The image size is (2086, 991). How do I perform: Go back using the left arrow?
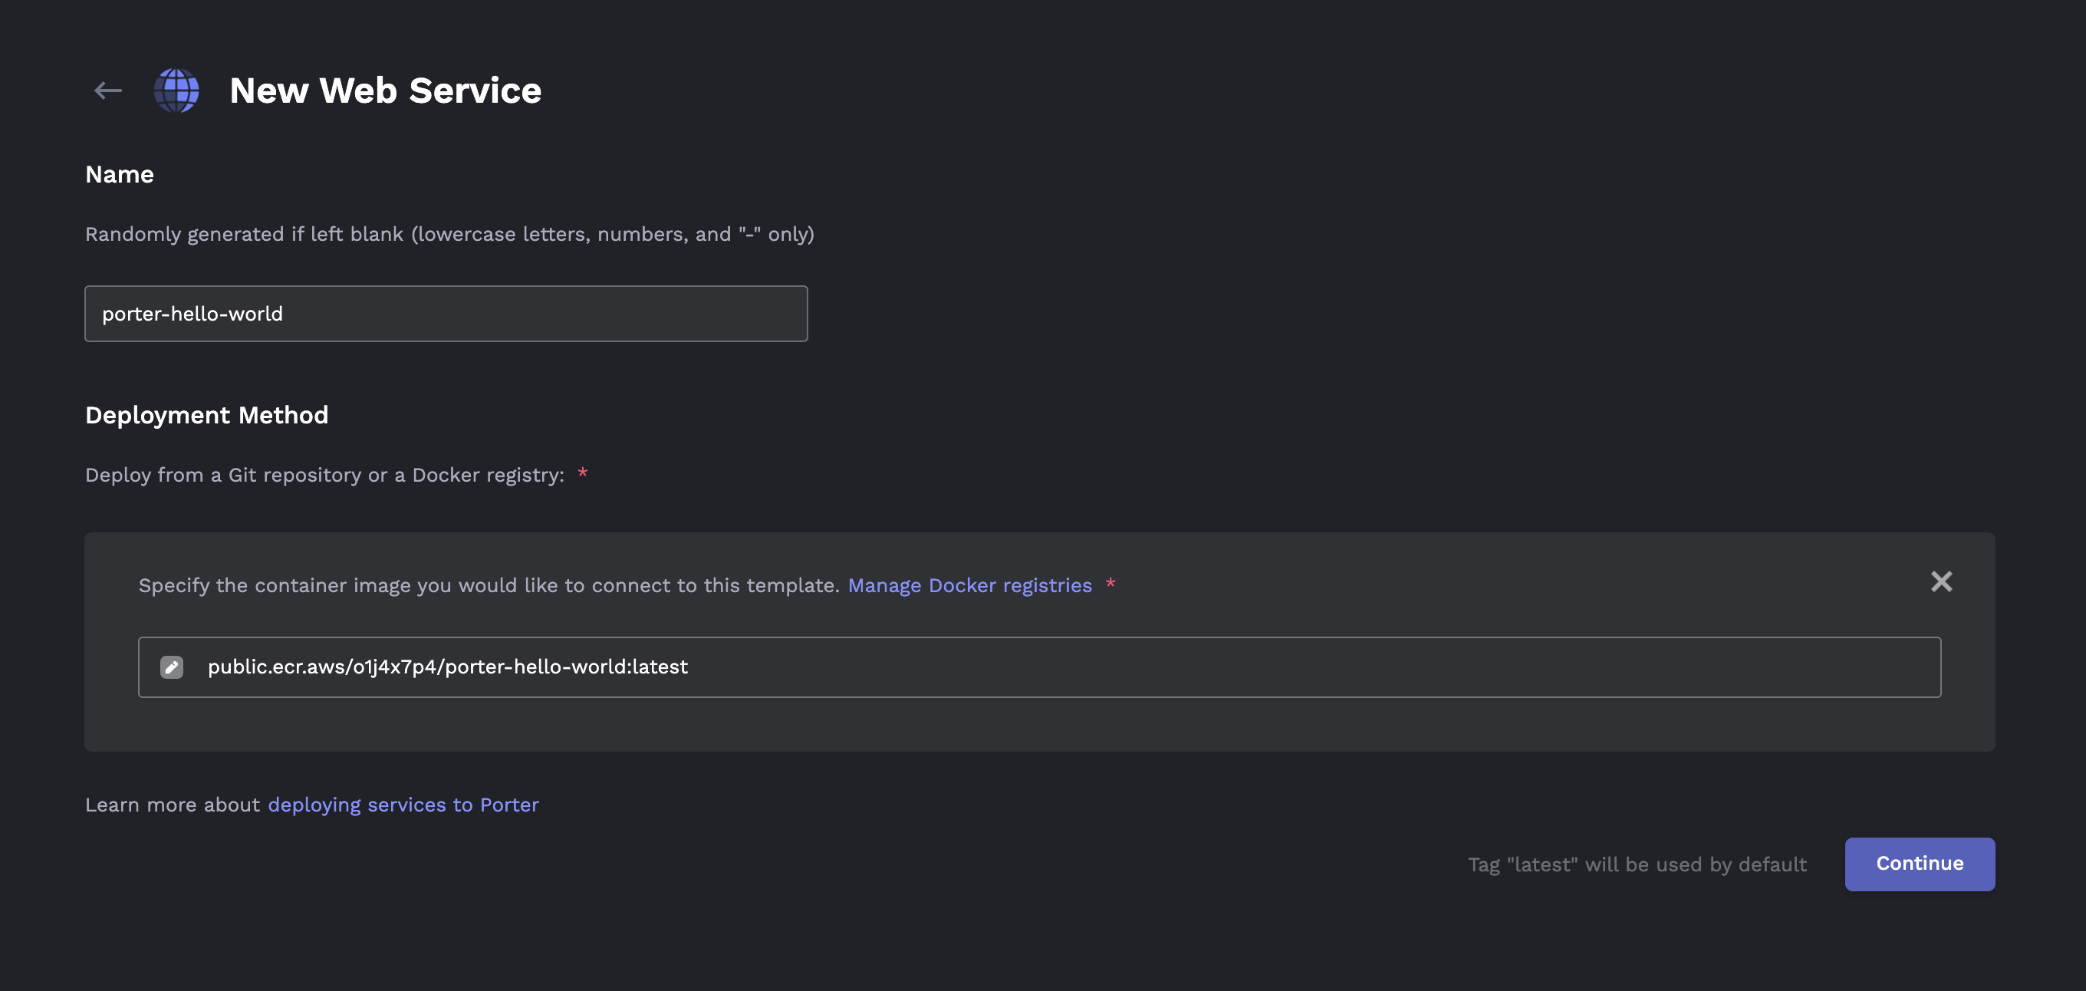click(107, 91)
